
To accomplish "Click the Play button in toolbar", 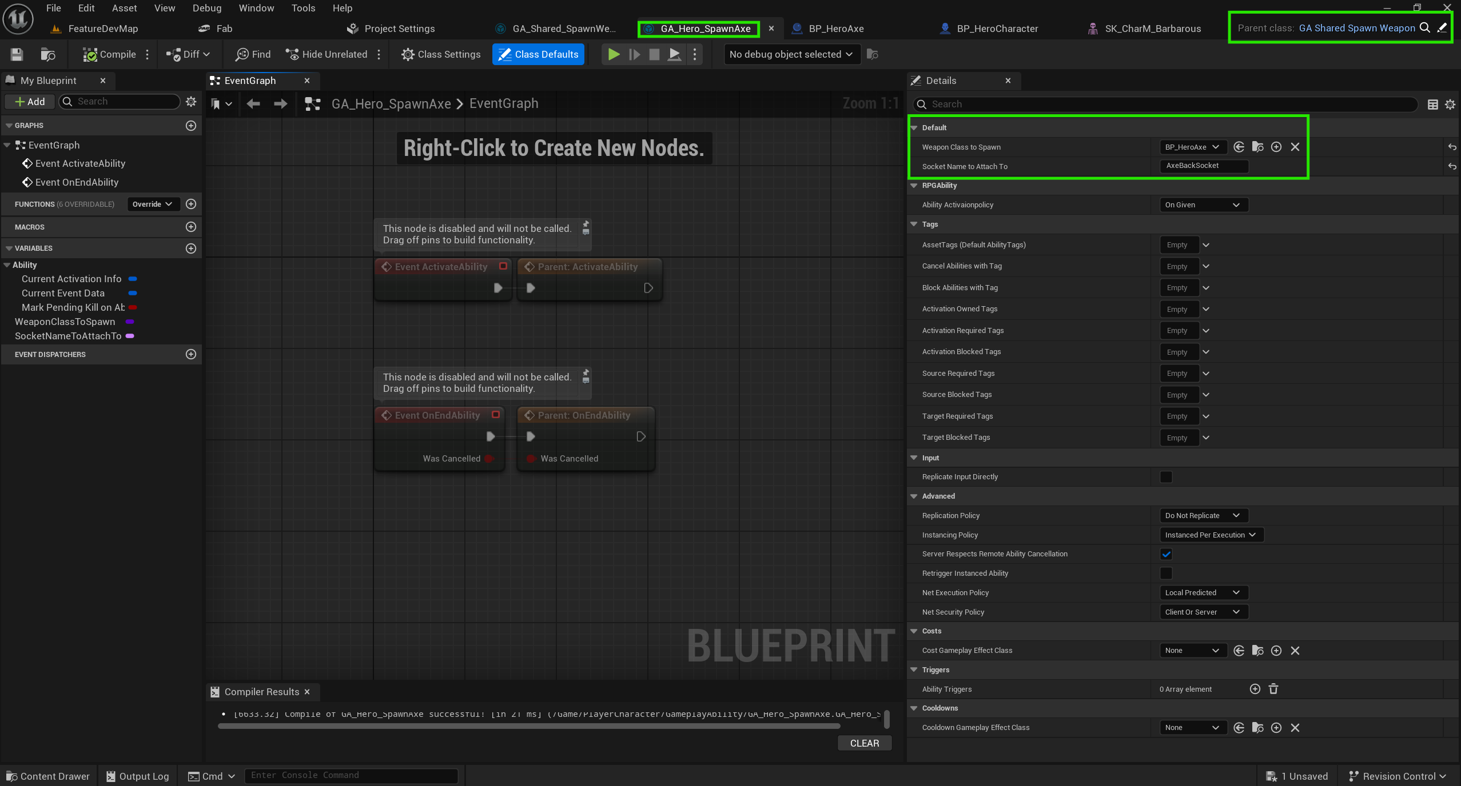I will click(614, 54).
